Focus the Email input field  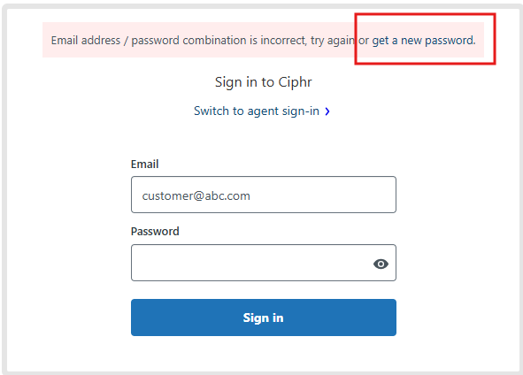(264, 195)
